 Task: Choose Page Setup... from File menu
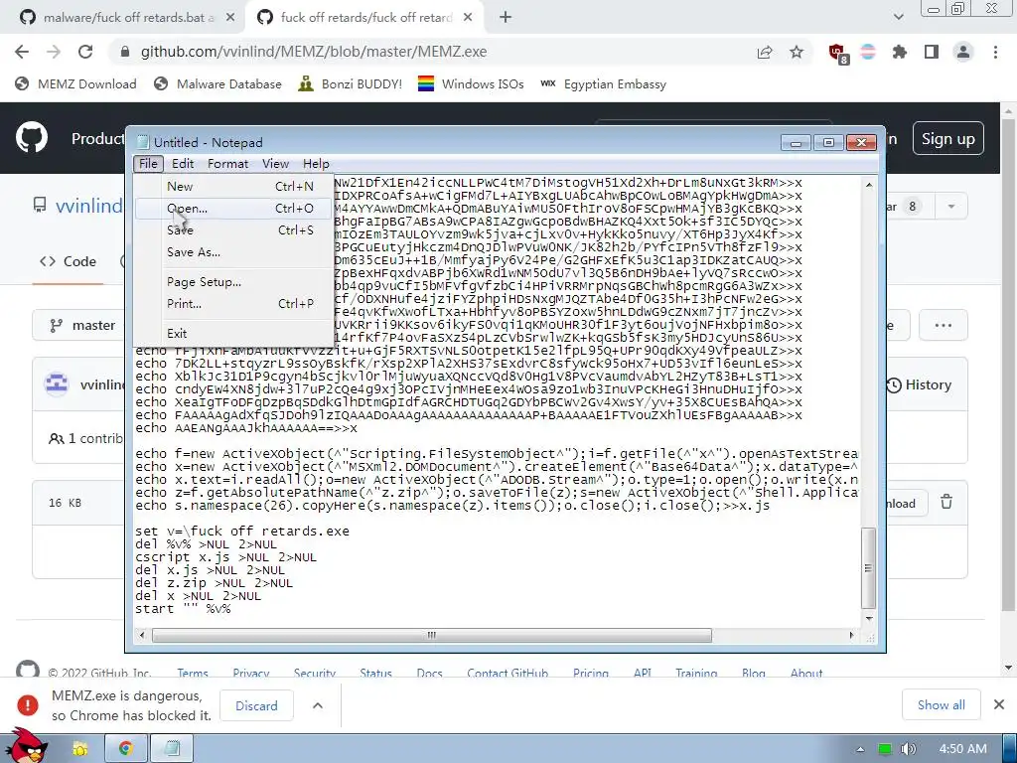pyautogui.click(x=234, y=281)
